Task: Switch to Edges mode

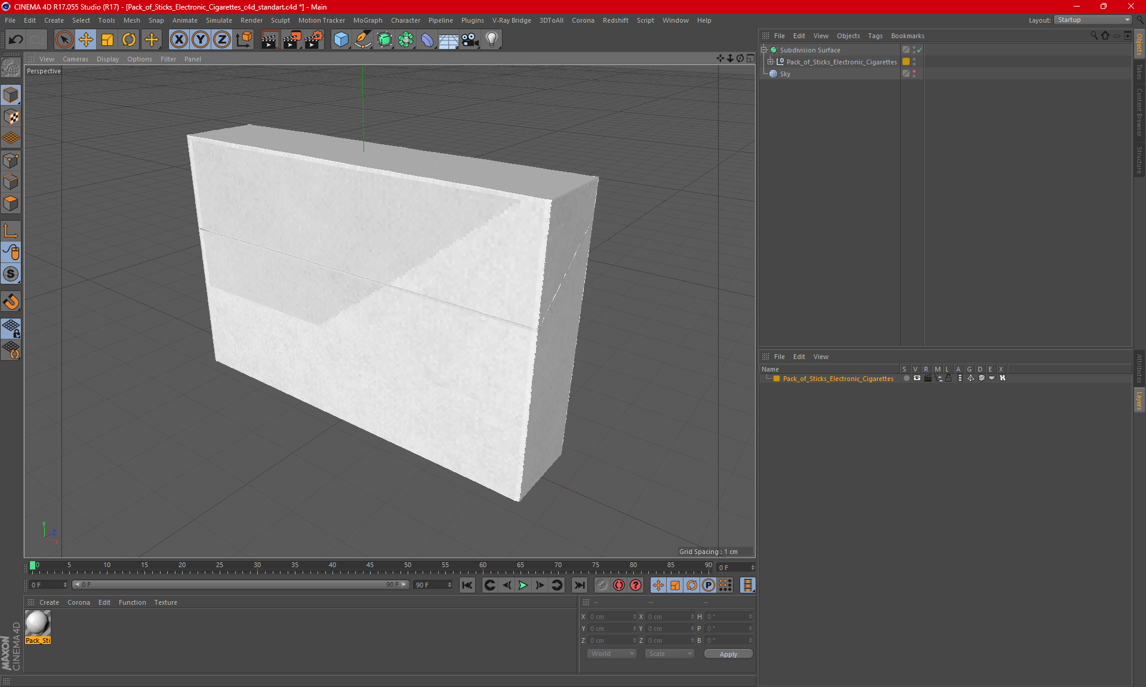Action: coord(11,182)
